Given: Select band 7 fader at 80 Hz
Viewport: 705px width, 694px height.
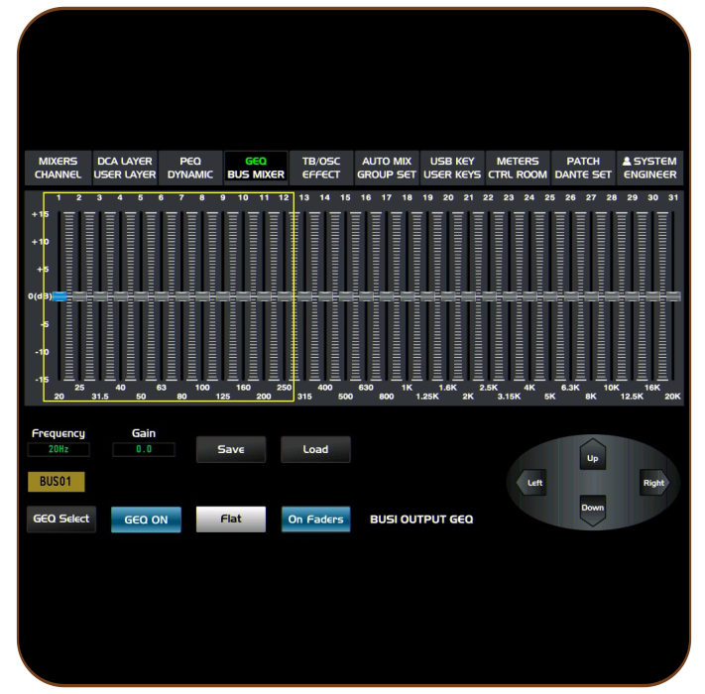Looking at the screenshot, I should click(x=182, y=296).
